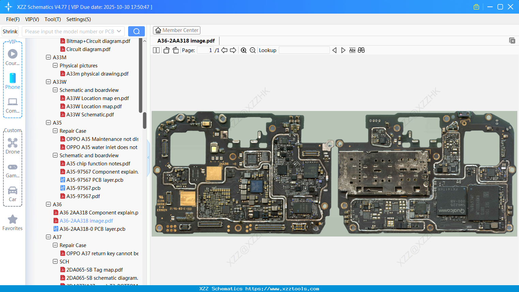
Task: Click the Member Center button
Action: point(177,30)
